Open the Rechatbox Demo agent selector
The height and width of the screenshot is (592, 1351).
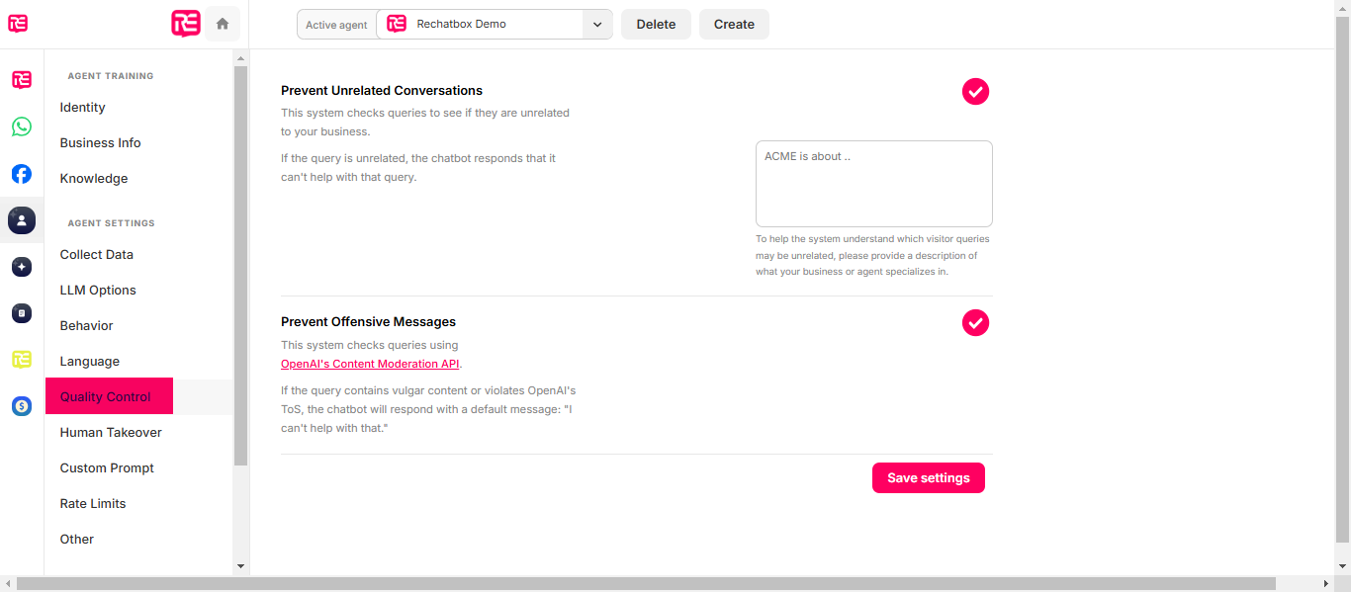[x=495, y=25]
